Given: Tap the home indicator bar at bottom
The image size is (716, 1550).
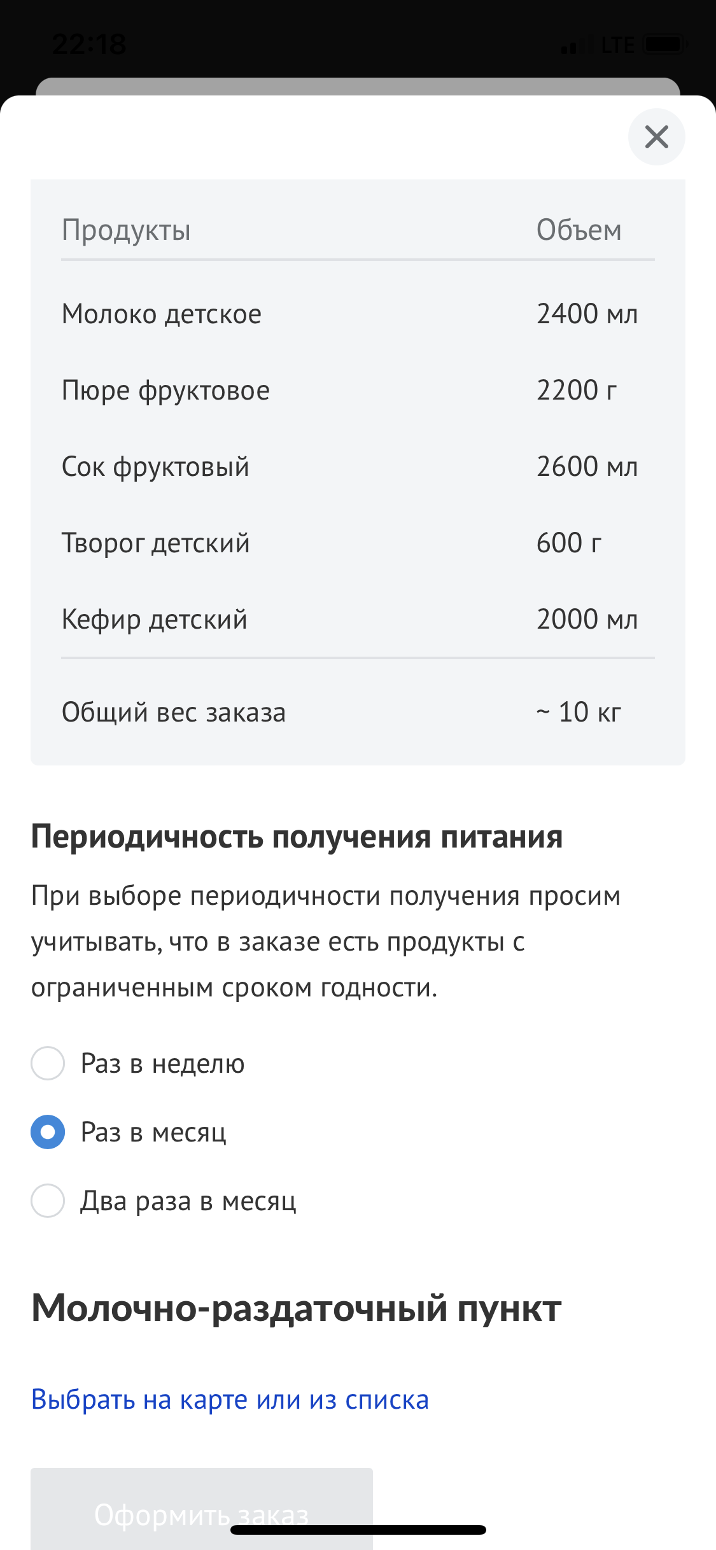Looking at the screenshot, I should (358, 1530).
